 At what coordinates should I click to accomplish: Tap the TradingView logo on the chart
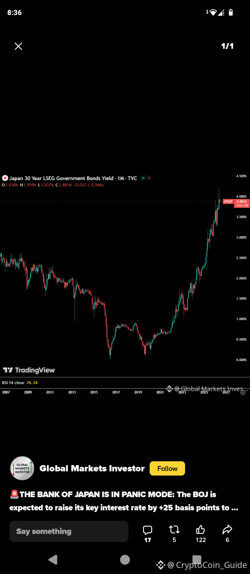[29, 370]
